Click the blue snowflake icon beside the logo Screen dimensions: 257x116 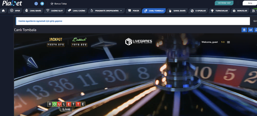[36, 4]
